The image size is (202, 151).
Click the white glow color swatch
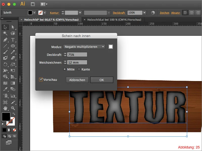pos(111,47)
